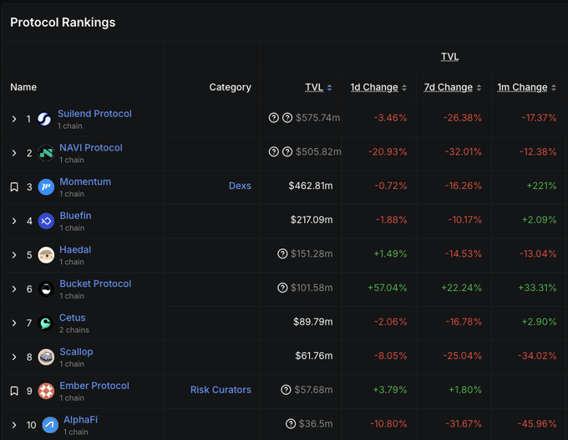
Task: Click the +1.80% 7d change value
Action: pyautogui.click(x=465, y=390)
